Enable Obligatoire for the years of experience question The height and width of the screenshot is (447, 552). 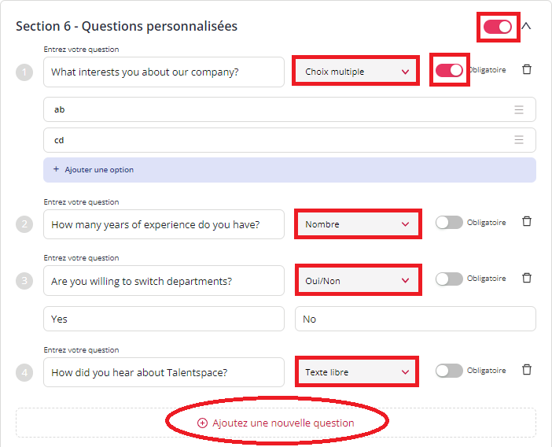(449, 223)
